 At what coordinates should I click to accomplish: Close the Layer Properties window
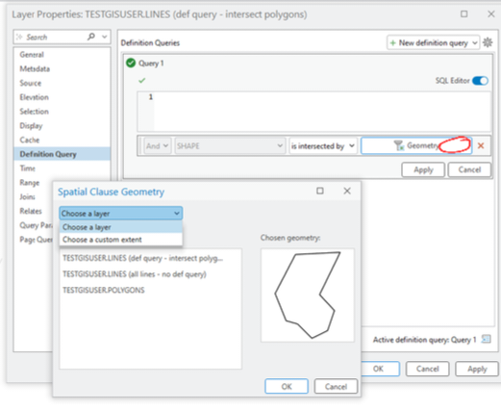click(490, 13)
